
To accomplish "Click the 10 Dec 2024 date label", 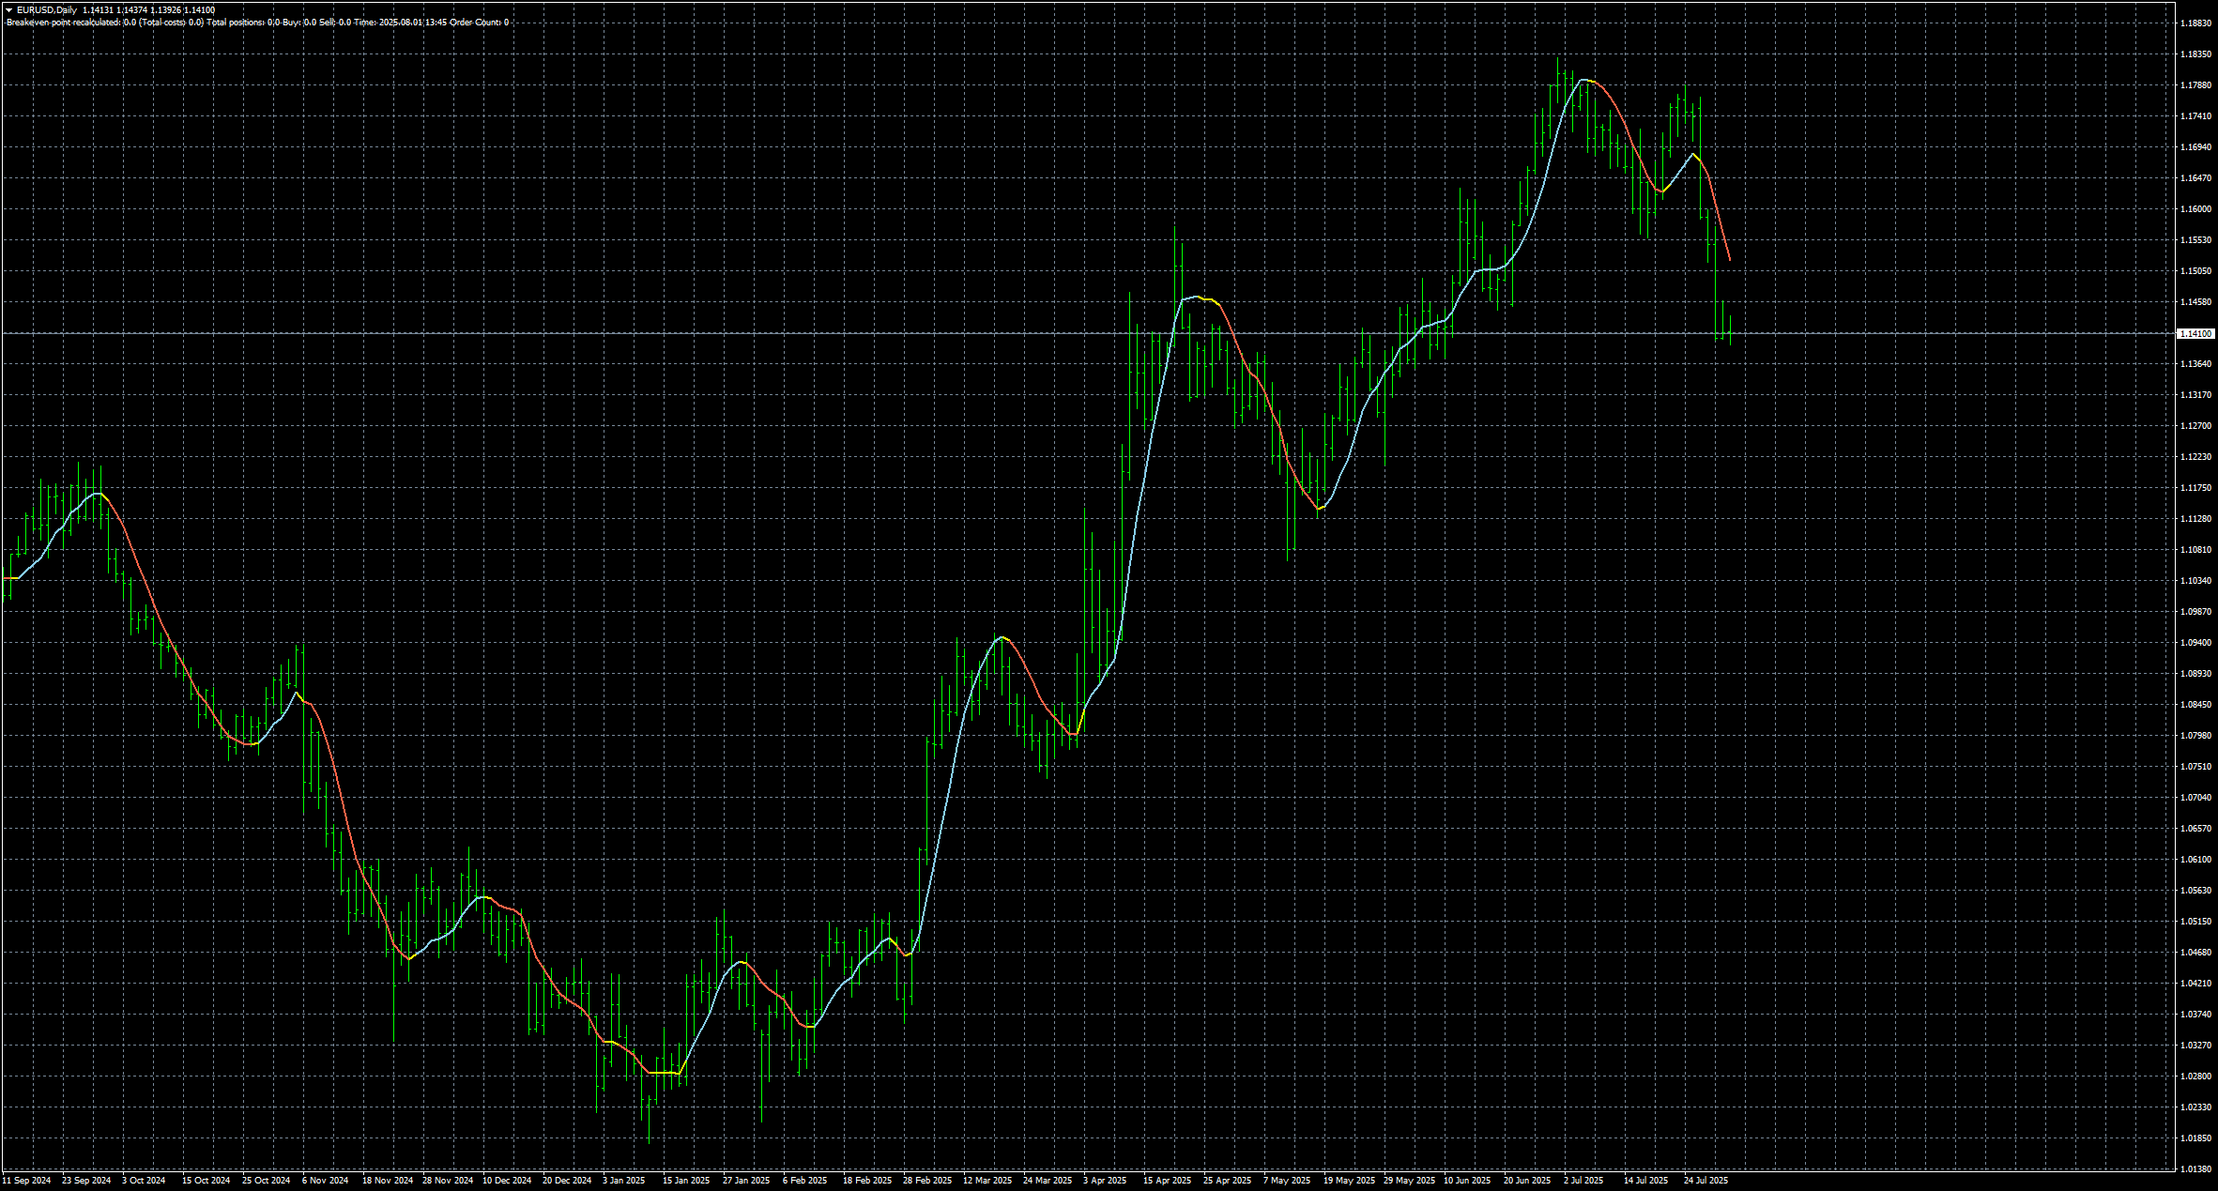I will (x=507, y=1181).
